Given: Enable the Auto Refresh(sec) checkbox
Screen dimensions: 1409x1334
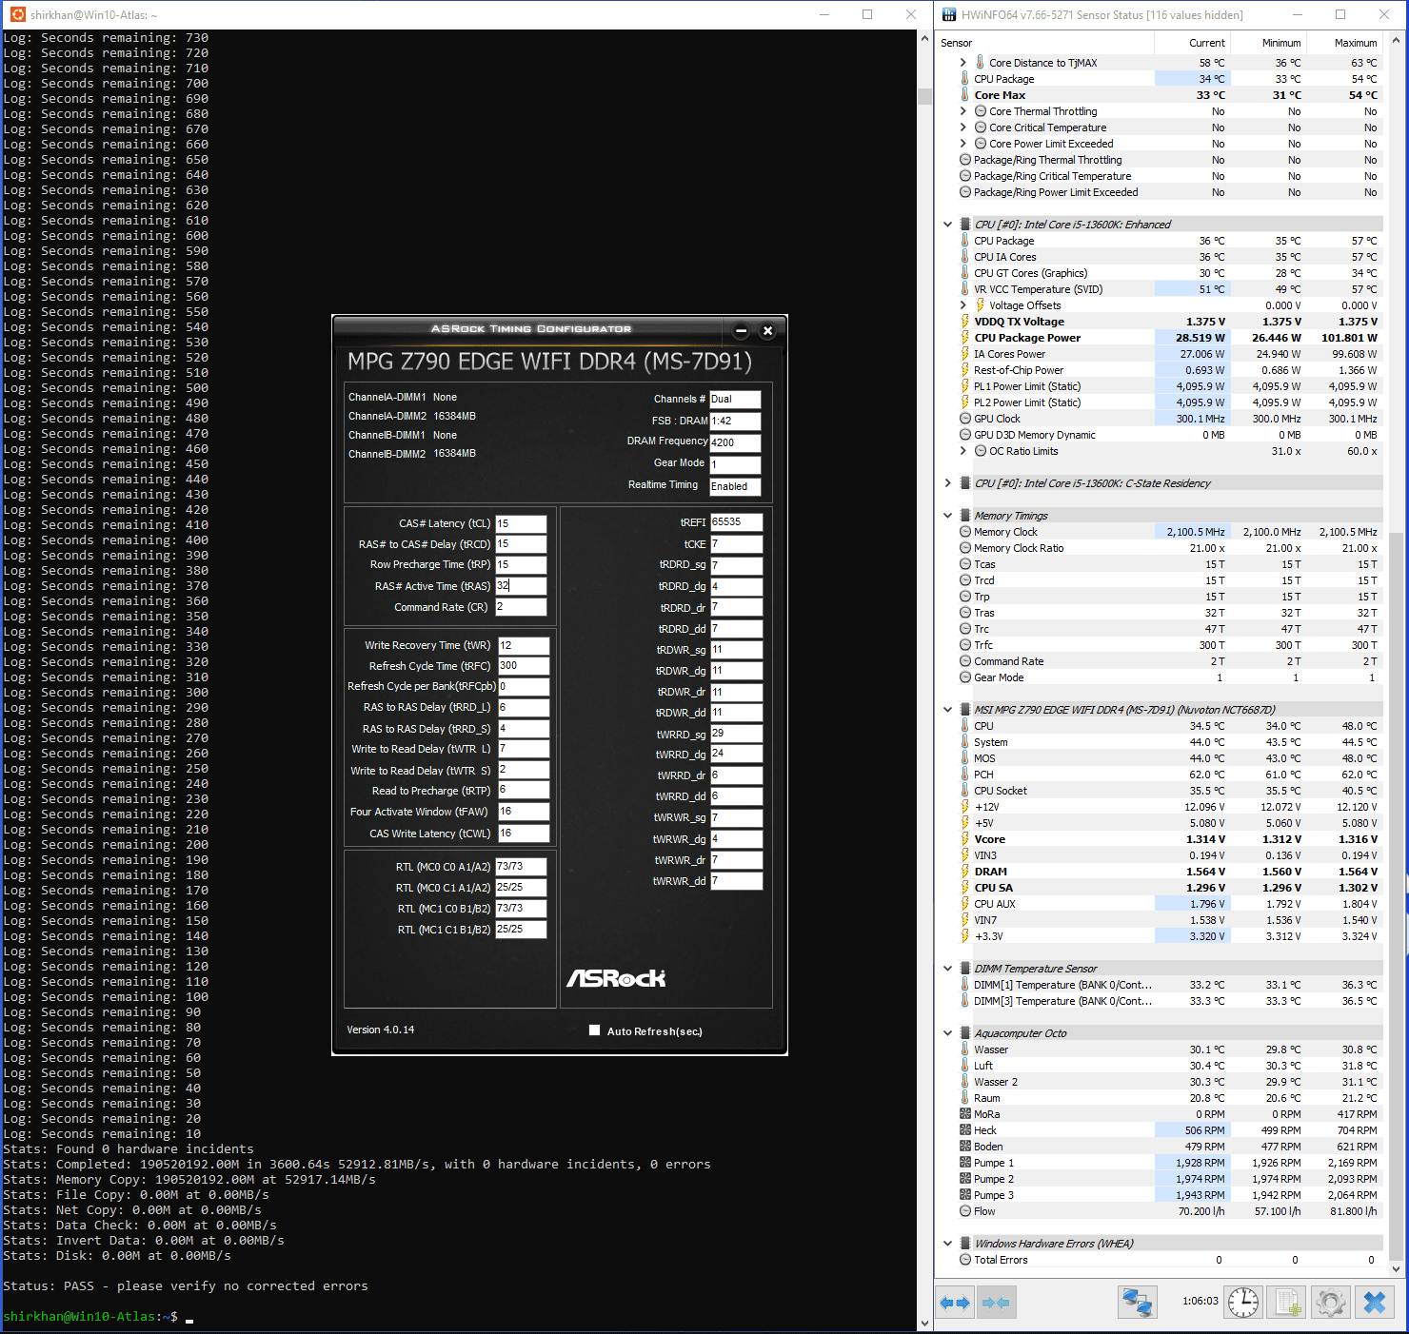Looking at the screenshot, I should (595, 1030).
